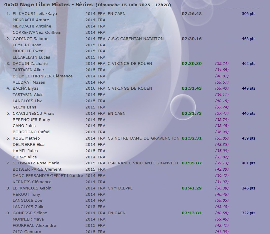270x234 pixels.
Task: Click swimmer name EL KHOURI Leila-Kaya
Action: [x=35, y=14]
